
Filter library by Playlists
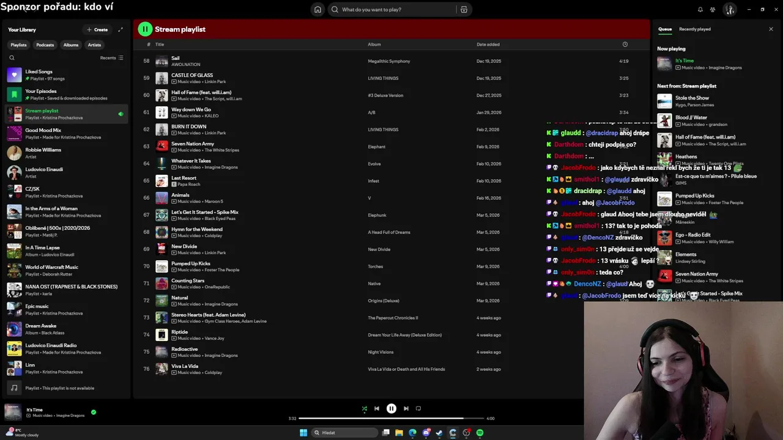(x=18, y=45)
